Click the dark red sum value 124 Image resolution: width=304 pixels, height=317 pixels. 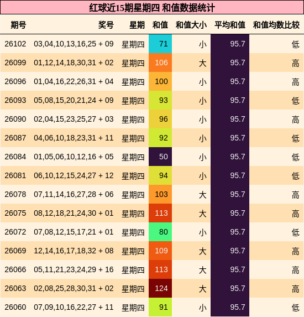coord(160,288)
